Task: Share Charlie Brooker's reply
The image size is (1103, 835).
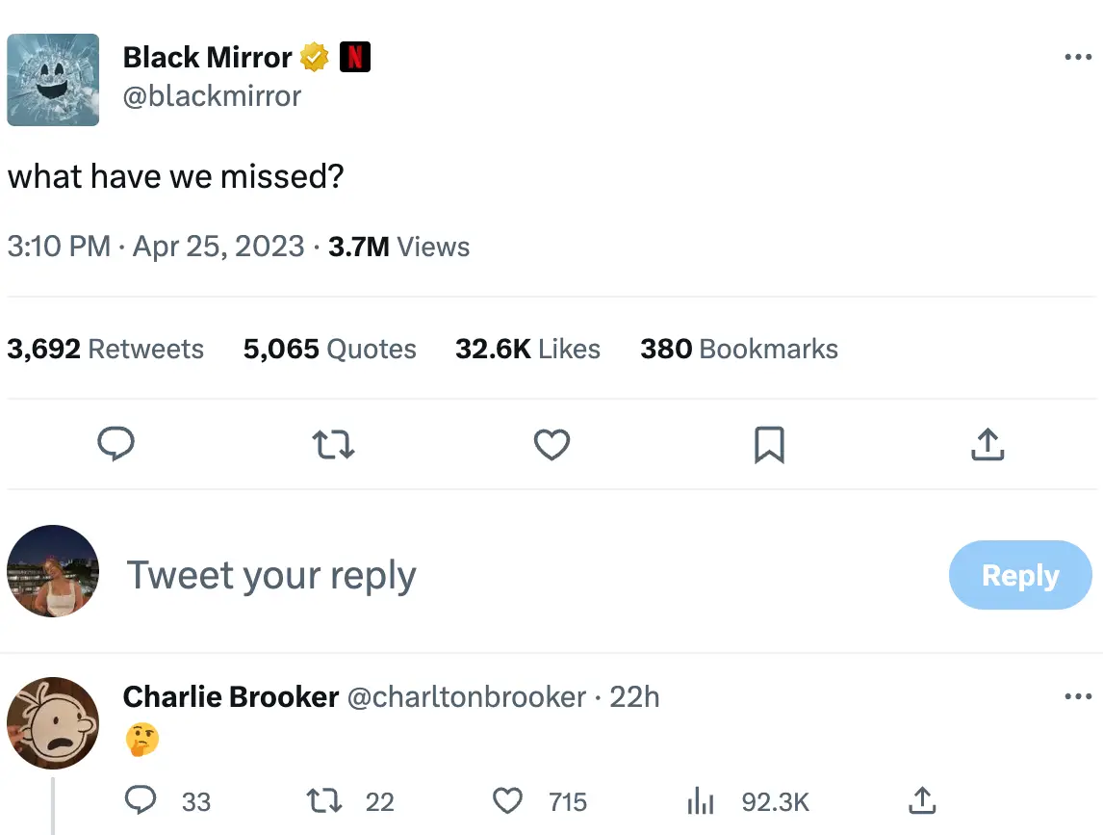Action: click(921, 801)
